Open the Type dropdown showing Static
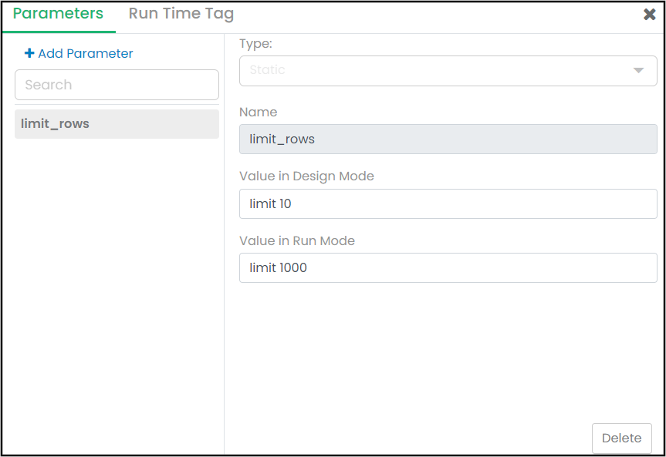This screenshot has width=666, height=457. (x=448, y=70)
